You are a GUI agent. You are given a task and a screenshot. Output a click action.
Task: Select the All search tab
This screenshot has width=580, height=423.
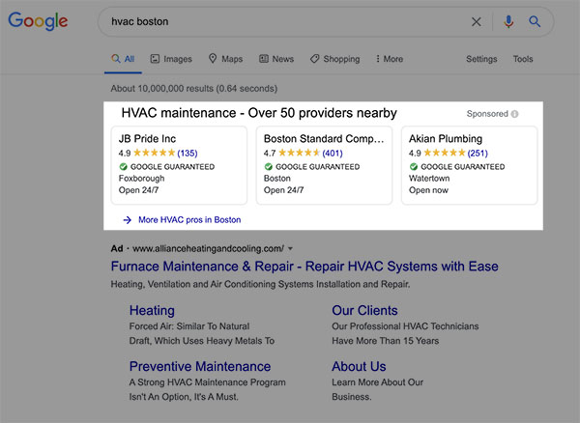click(x=123, y=59)
